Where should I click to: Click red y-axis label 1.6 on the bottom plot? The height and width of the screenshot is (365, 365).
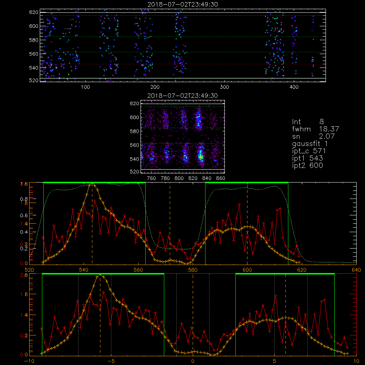24,295
